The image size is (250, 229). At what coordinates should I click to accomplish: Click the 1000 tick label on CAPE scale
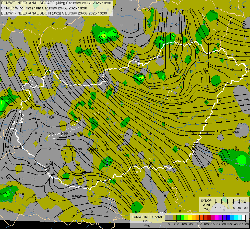tap(207, 224)
